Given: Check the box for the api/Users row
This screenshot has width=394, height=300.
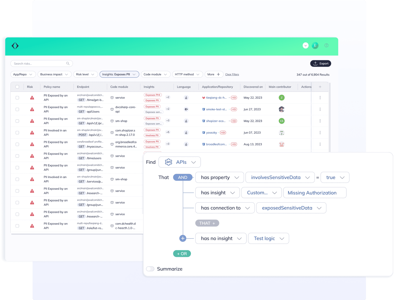Looking at the screenshot, I should [x=17, y=109].
